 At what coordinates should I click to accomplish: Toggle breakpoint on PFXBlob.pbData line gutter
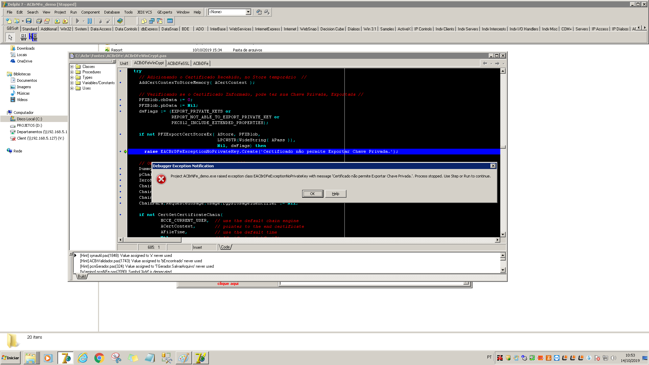[x=120, y=105]
